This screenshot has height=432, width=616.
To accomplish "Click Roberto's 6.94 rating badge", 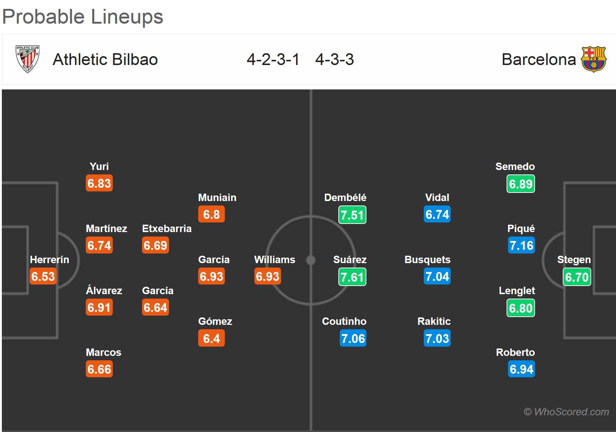I will [521, 369].
